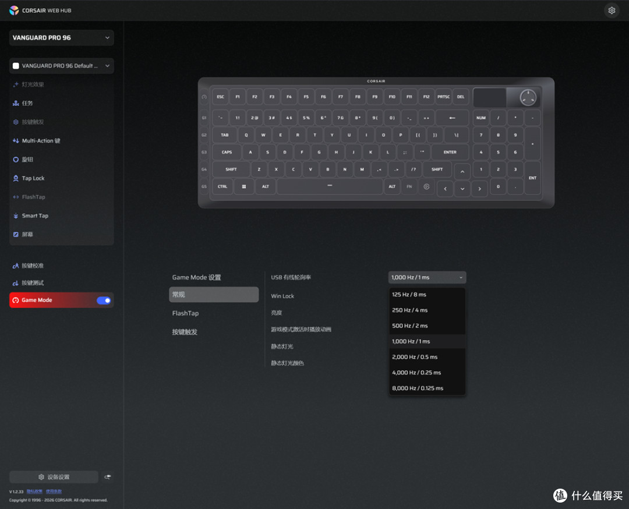Screen dimensions: 629x509
Task: Open the Tap Lock sidebar icon
Action: click(x=16, y=178)
